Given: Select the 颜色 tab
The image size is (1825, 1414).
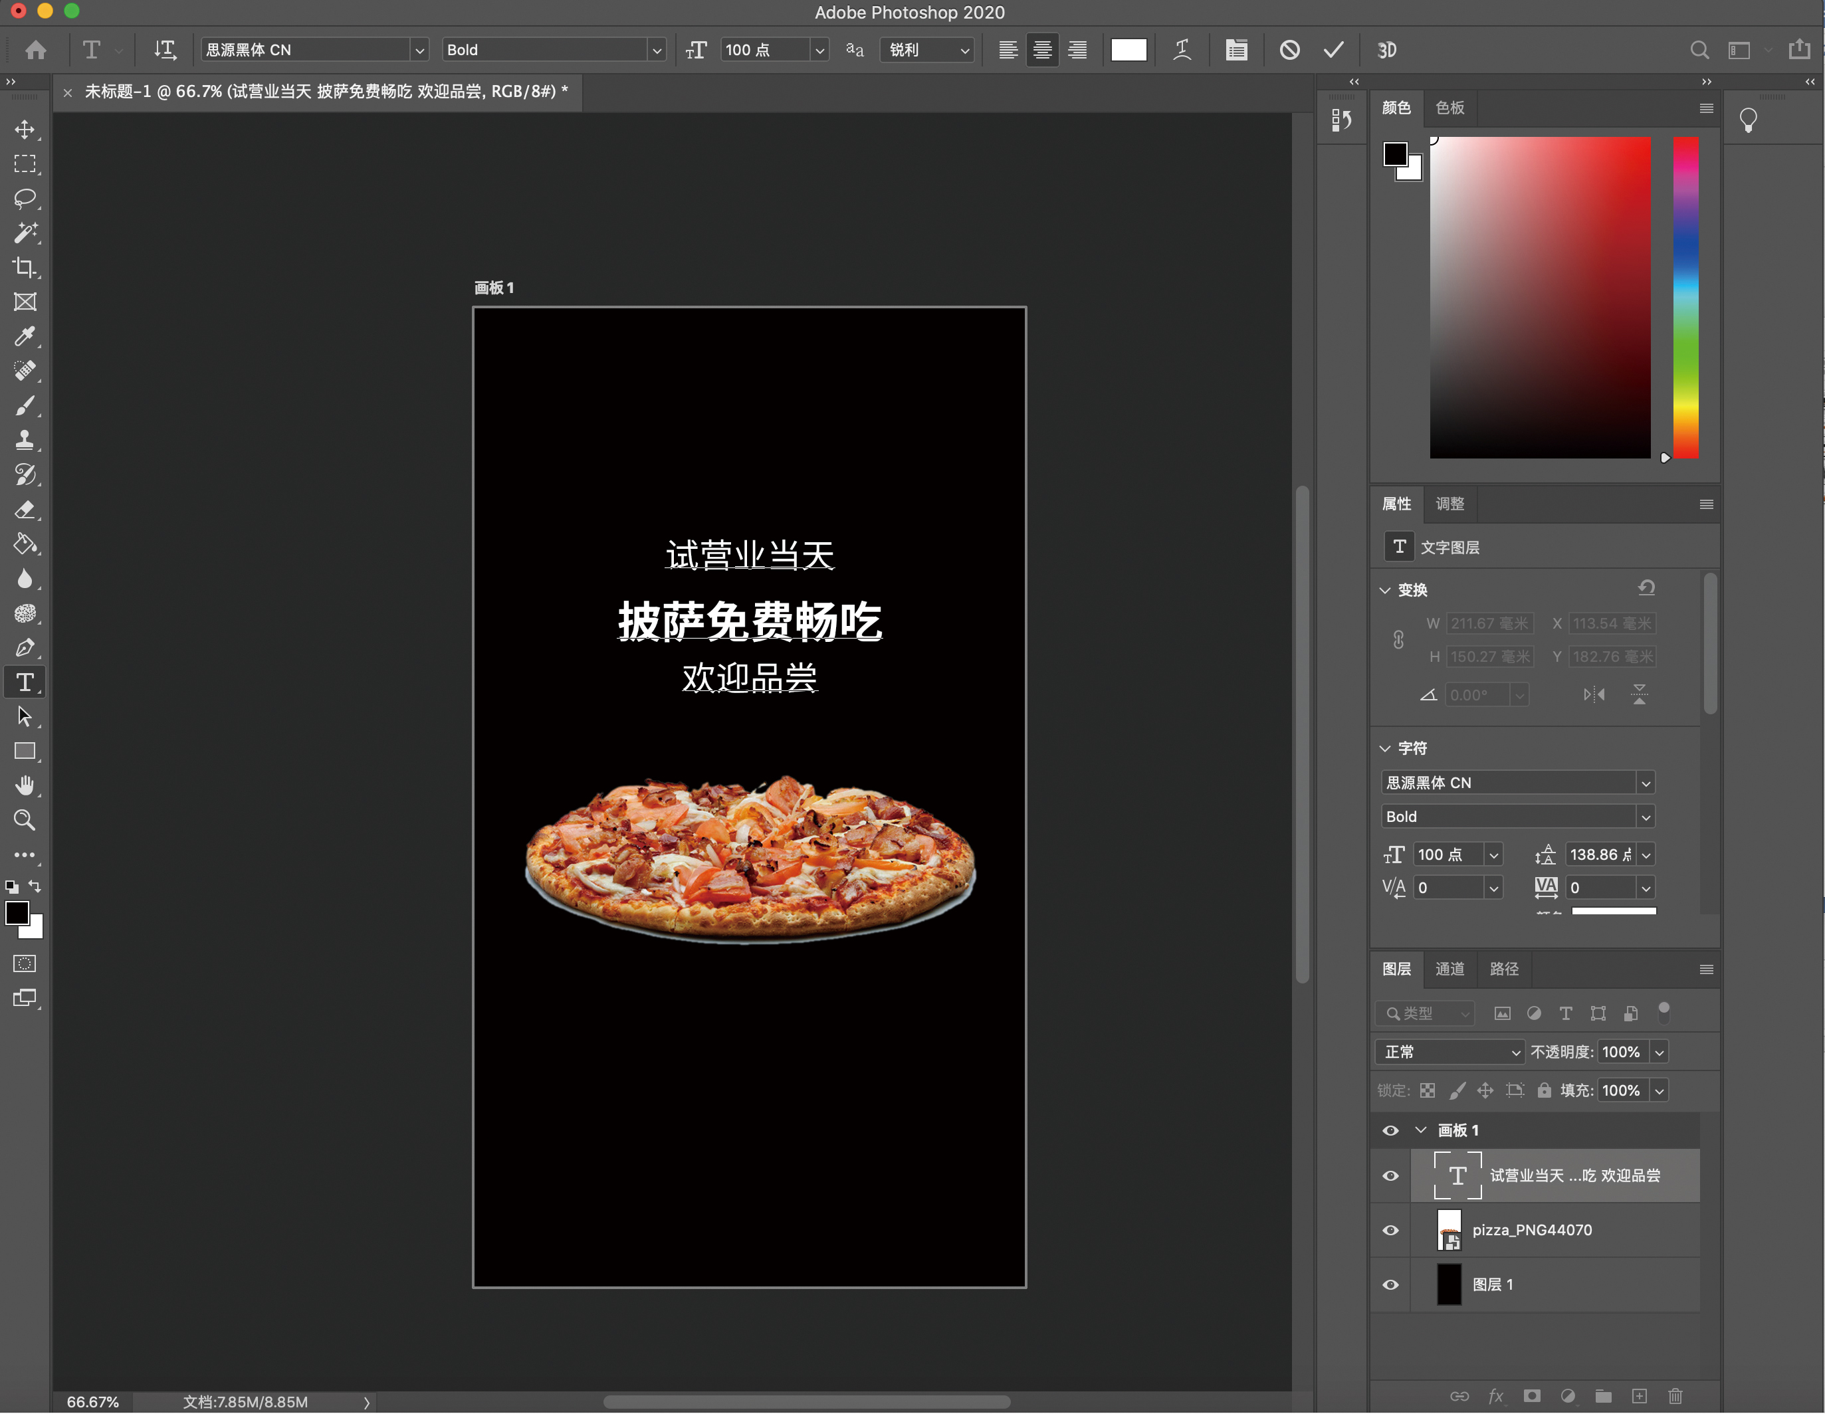Looking at the screenshot, I should [1396, 108].
